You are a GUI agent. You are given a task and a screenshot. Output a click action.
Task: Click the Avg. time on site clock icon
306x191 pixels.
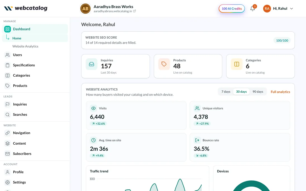pos(93,140)
